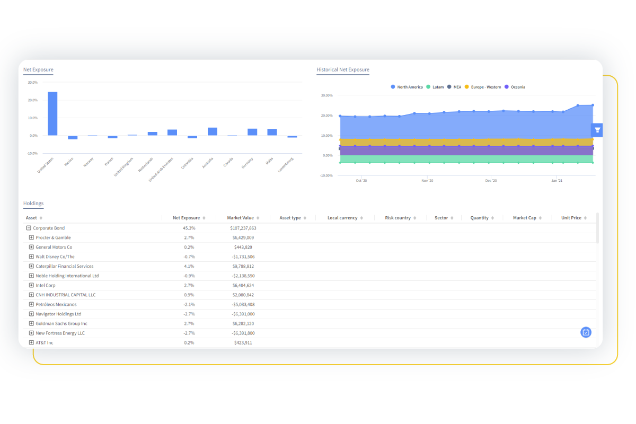Viewport: 636px width, 424px height.
Task: Click the Historical Net Exposure heading
Action: pos(343,69)
